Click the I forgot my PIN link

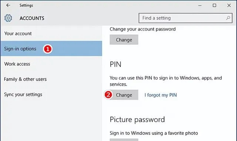coord(160,95)
